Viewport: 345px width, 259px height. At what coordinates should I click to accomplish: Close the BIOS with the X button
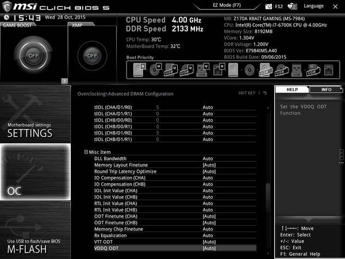(335, 6)
